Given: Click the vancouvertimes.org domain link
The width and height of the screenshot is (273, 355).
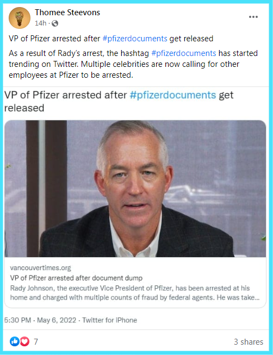Looking at the screenshot, I should coord(41,268).
